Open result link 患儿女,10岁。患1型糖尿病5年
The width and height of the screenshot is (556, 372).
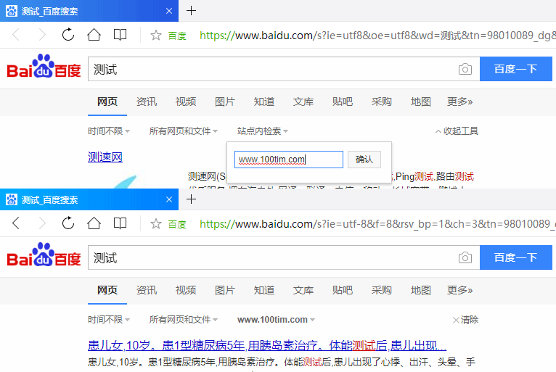click(267, 345)
